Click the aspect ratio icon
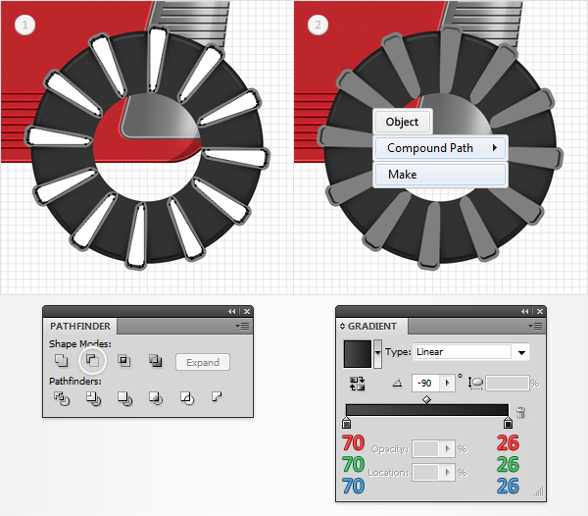Screen dimensions: 588x516 475,384
